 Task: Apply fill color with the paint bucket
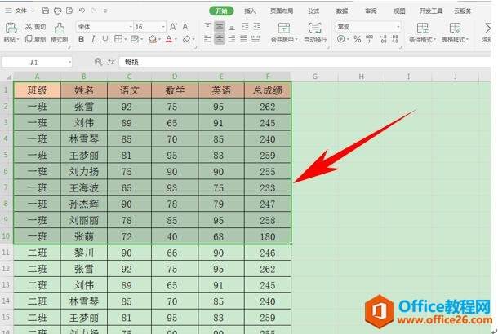tap(153, 39)
